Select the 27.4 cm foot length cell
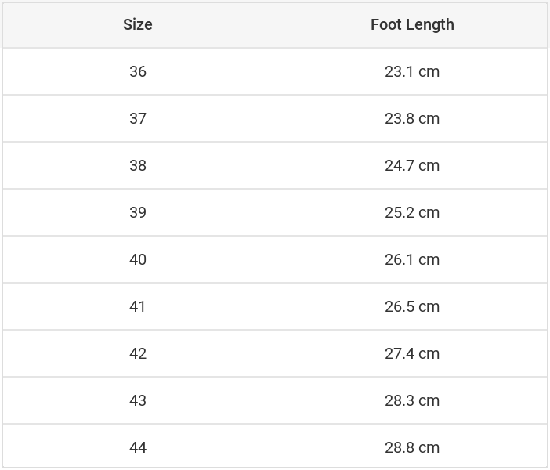The width and height of the screenshot is (550, 470). (412, 353)
